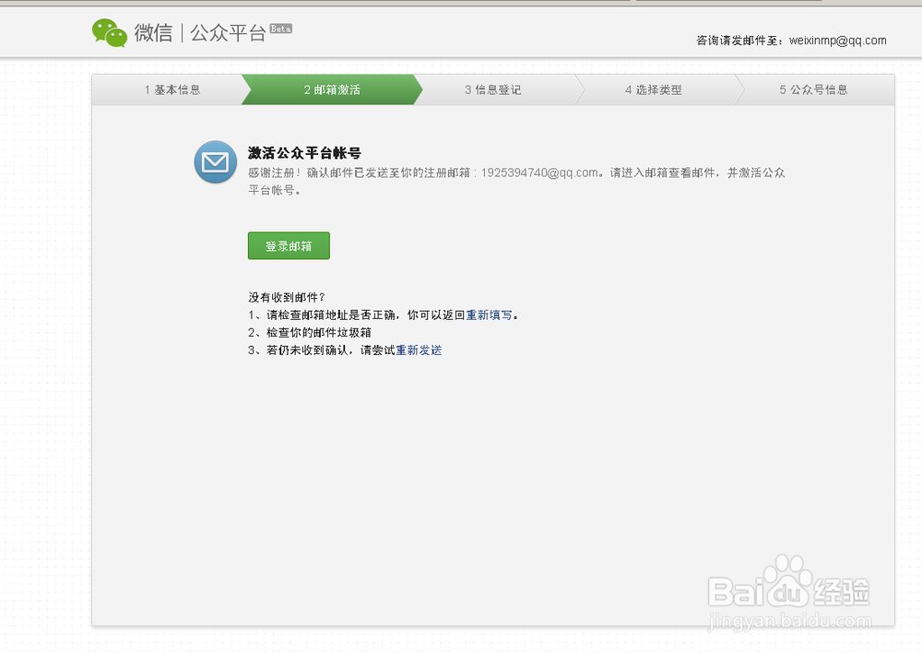Image resolution: width=922 pixels, height=653 pixels.
Task: Click the line starting 1、请检查邮箱地址是否正确
Action: coord(384,315)
